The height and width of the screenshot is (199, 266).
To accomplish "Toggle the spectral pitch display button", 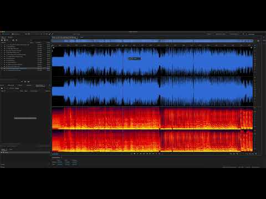I will pyautogui.click(x=29, y=34).
